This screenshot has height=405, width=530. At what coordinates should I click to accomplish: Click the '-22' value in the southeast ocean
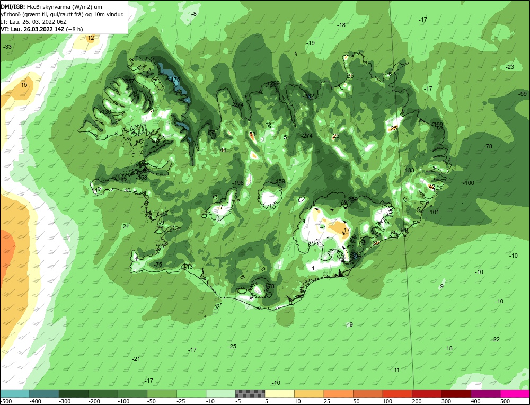(495, 339)
